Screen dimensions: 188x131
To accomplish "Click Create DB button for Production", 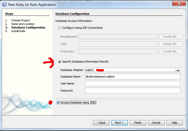I will tap(171, 51).
